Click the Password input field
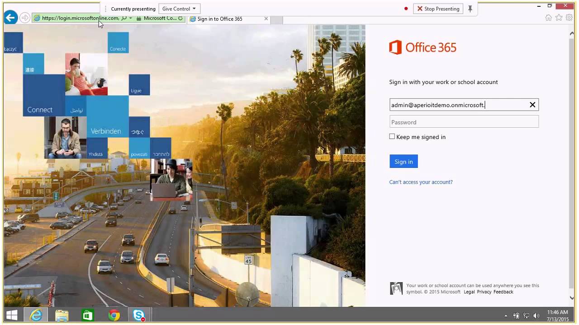The width and height of the screenshot is (579, 325). pos(464,121)
